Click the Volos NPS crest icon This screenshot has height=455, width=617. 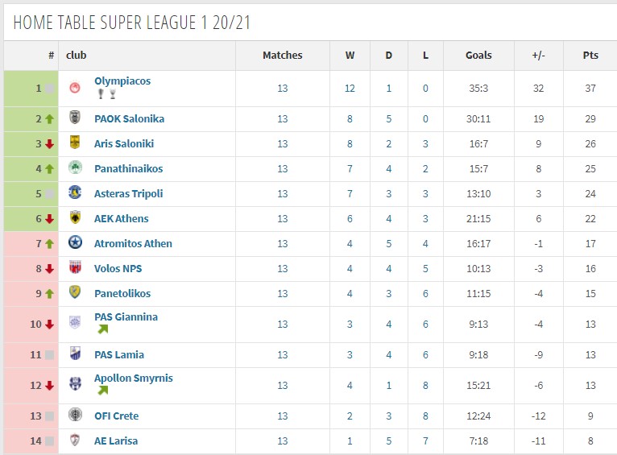75,267
